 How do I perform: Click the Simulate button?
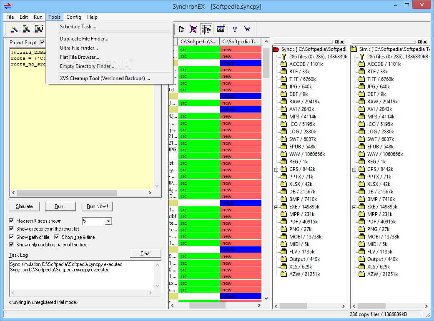click(x=24, y=206)
